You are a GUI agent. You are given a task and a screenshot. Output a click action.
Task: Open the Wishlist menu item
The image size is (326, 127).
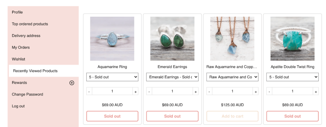tap(43, 59)
